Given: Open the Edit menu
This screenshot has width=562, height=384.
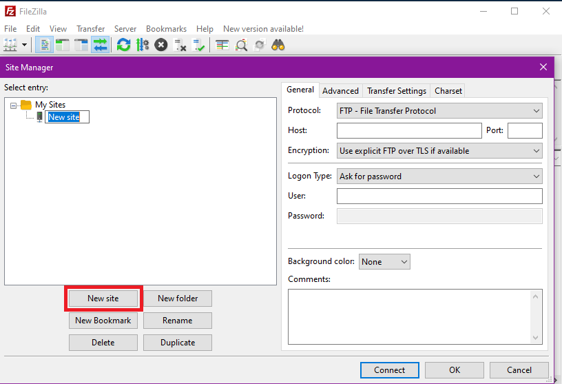Looking at the screenshot, I should pyautogui.click(x=33, y=29).
